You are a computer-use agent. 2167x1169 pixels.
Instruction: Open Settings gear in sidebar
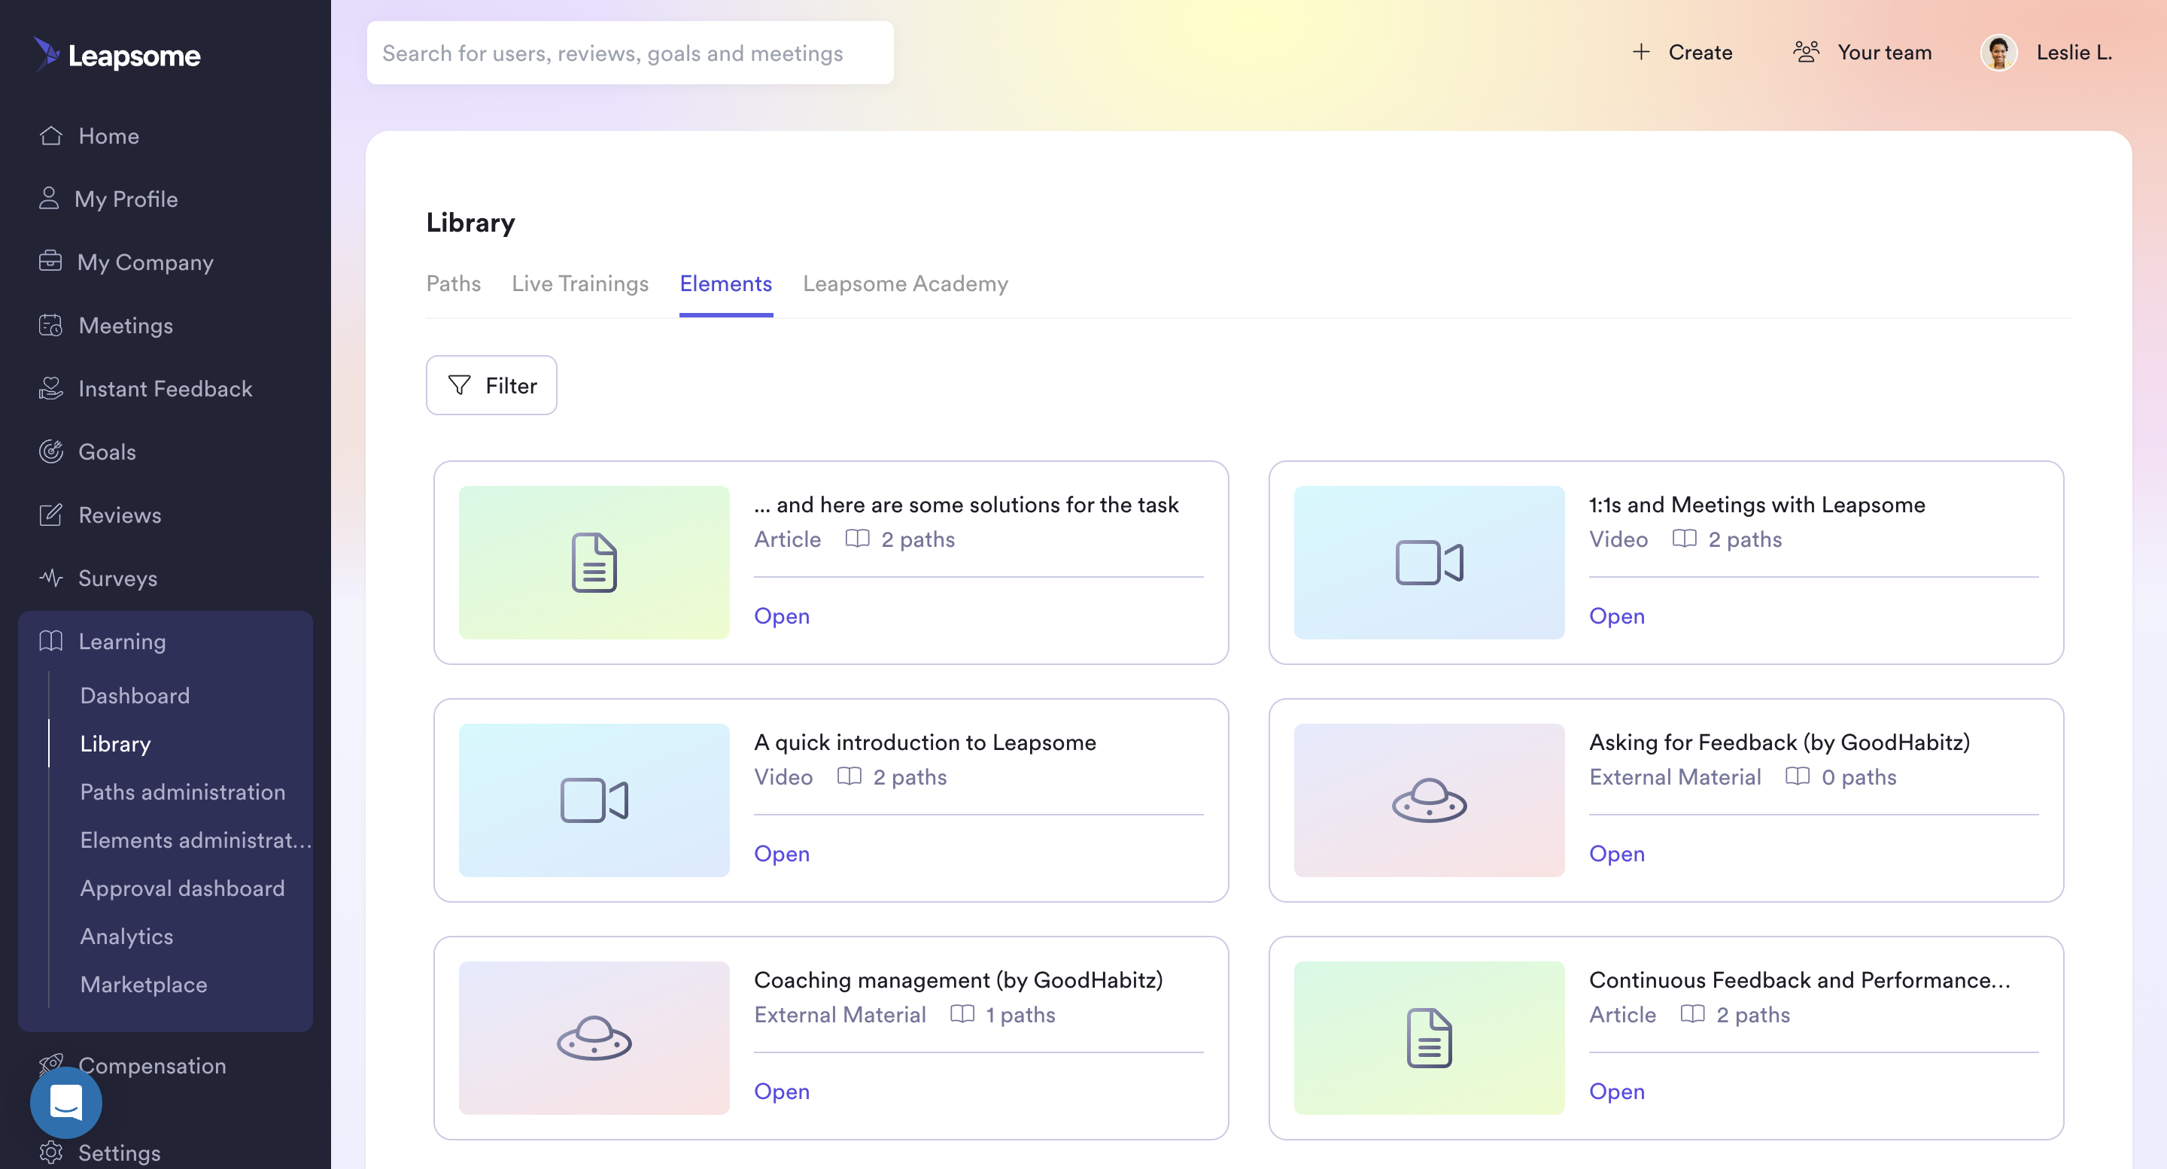(x=50, y=1152)
